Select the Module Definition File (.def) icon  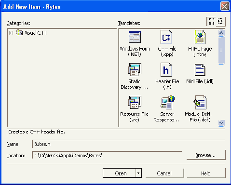tap(200, 102)
